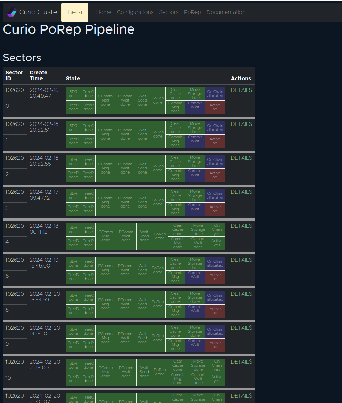Open DETAILS for sector 0

tap(241, 90)
